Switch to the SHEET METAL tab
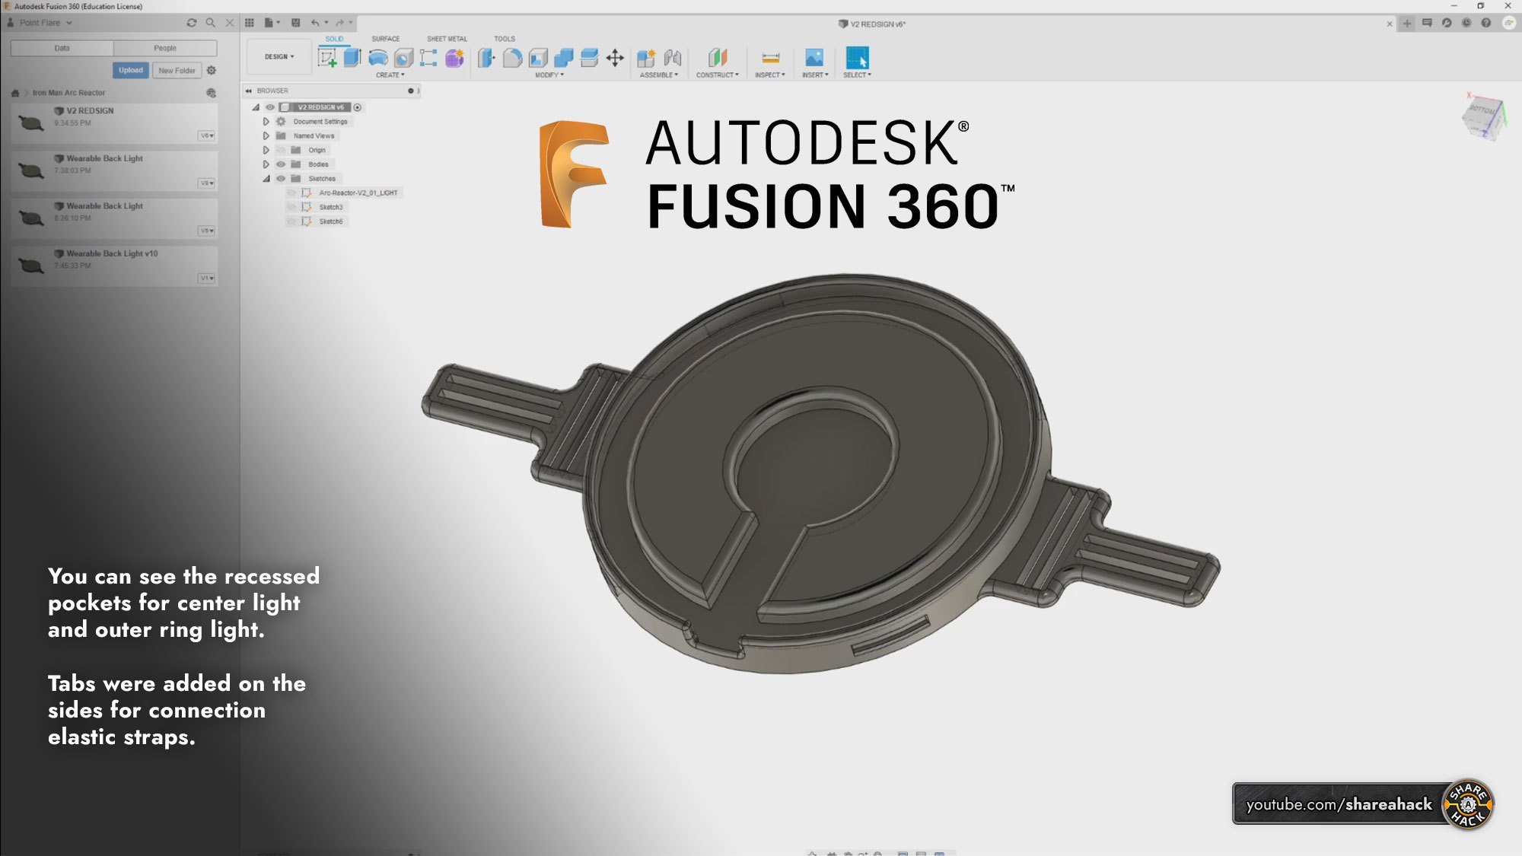 point(447,39)
